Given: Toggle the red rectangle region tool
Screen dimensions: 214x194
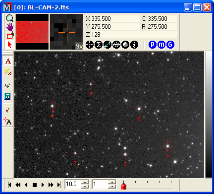Looking at the screenshot, I should [10, 36].
